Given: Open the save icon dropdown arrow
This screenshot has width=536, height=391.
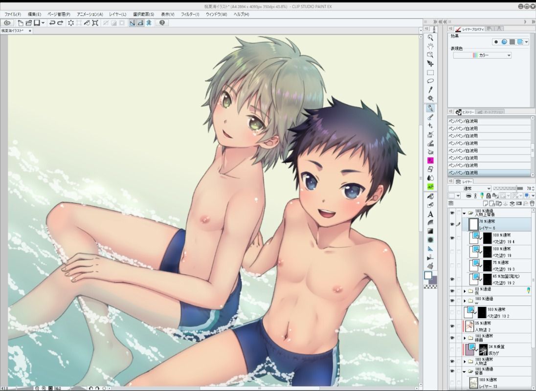Looking at the screenshot, I should (43, 23).
